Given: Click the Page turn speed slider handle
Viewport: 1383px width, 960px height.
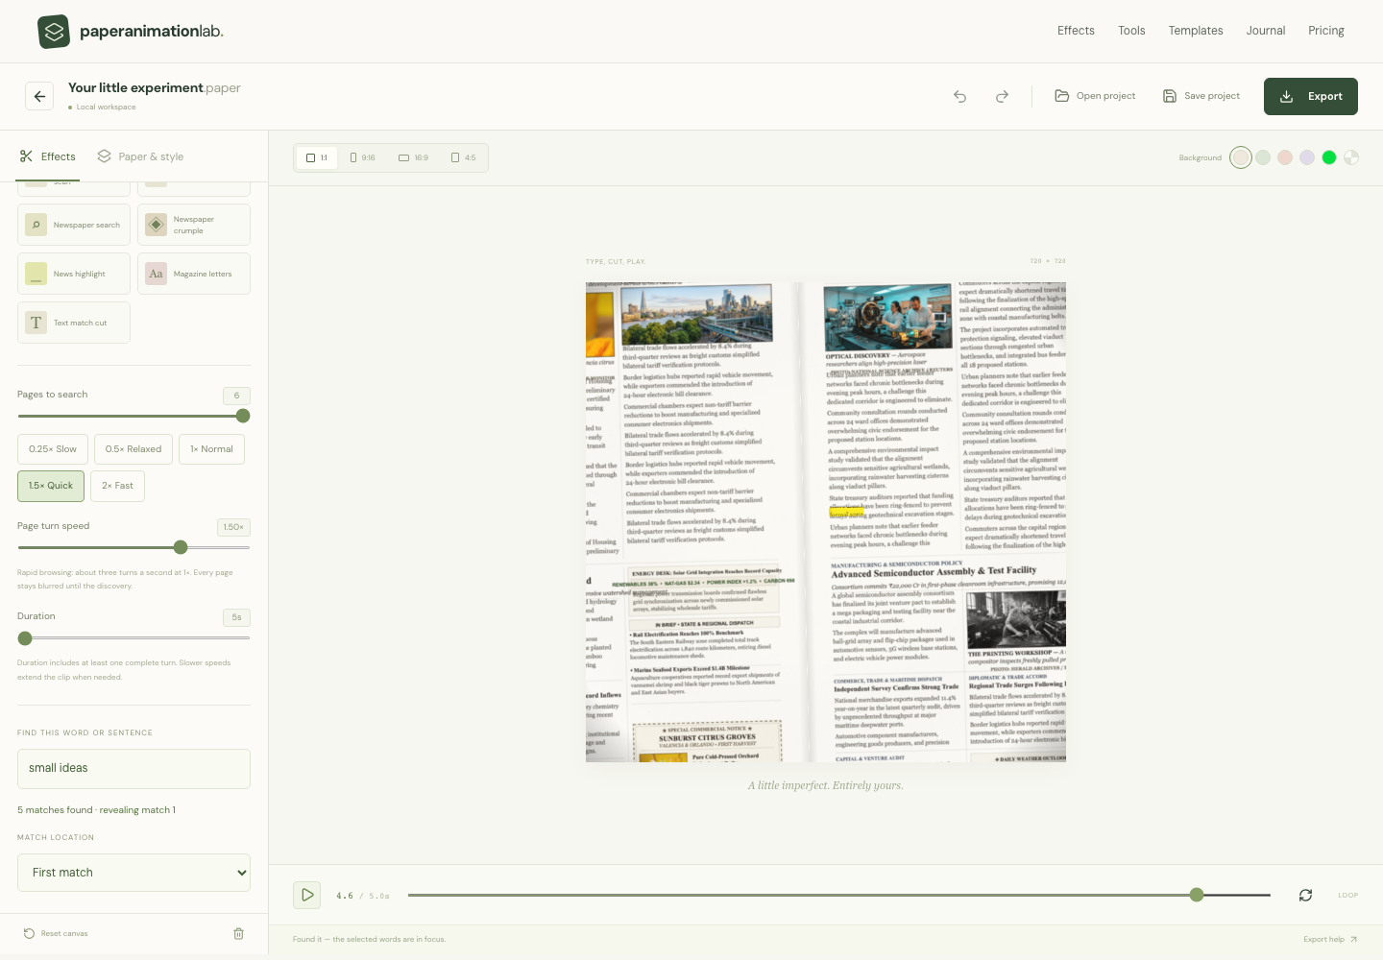Looking at the screenshot, I should pyautogui.click(x=181, y=547).
